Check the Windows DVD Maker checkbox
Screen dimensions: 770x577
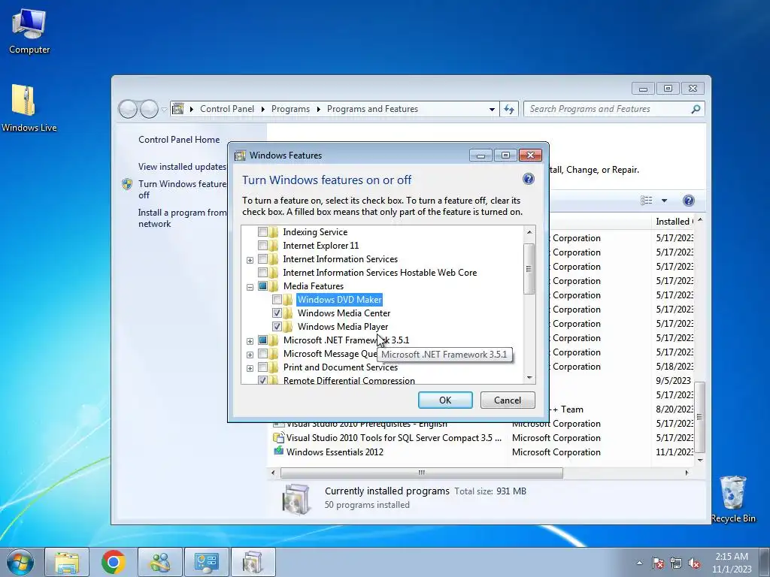pos(277,299)
